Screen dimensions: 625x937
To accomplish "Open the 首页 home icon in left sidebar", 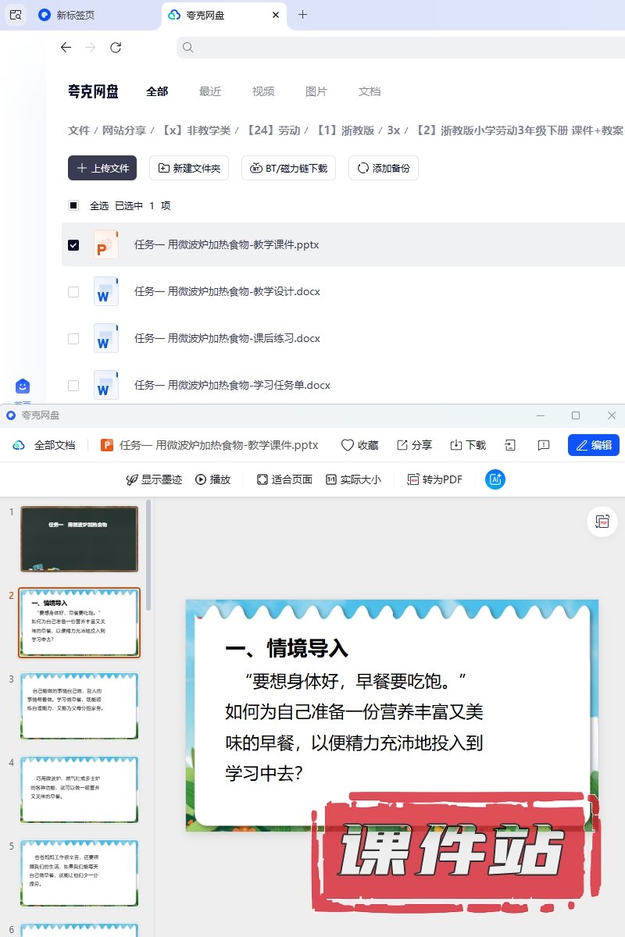I will point(23,387).
